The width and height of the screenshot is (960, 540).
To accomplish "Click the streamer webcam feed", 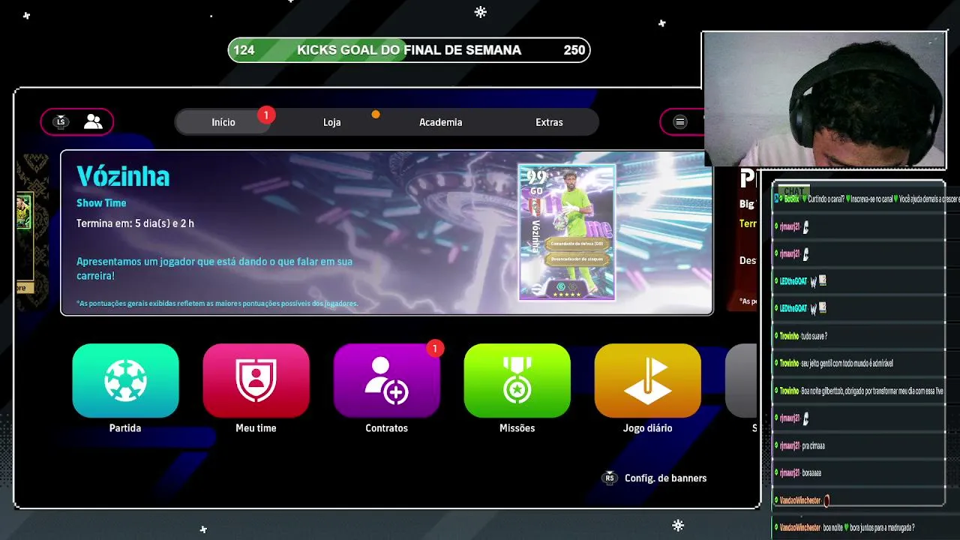I will 823,99.
